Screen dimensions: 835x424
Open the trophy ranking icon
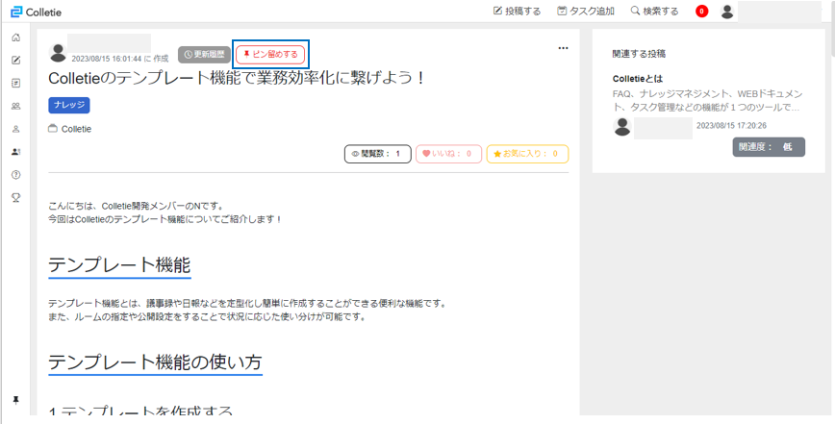[16, 197]
